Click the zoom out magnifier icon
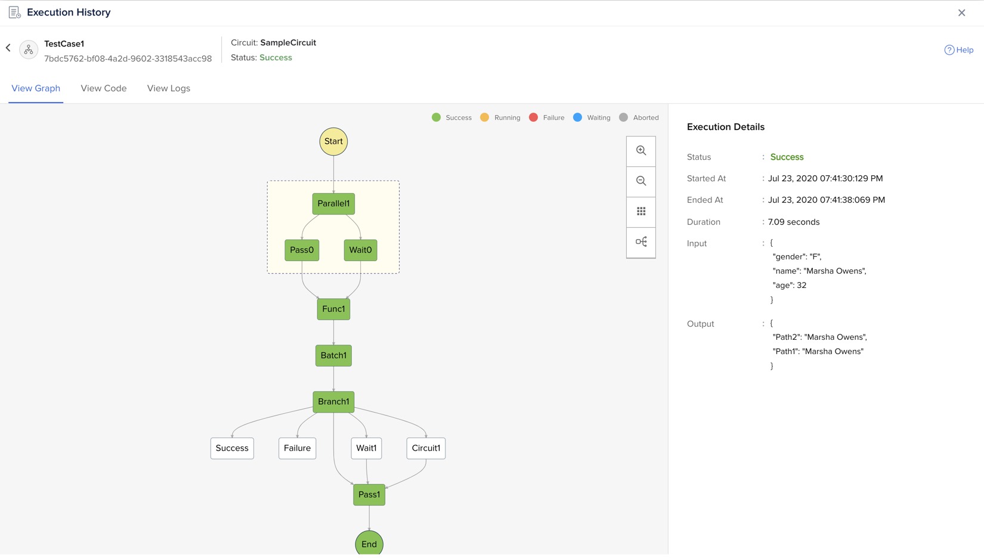 point(641,181)
